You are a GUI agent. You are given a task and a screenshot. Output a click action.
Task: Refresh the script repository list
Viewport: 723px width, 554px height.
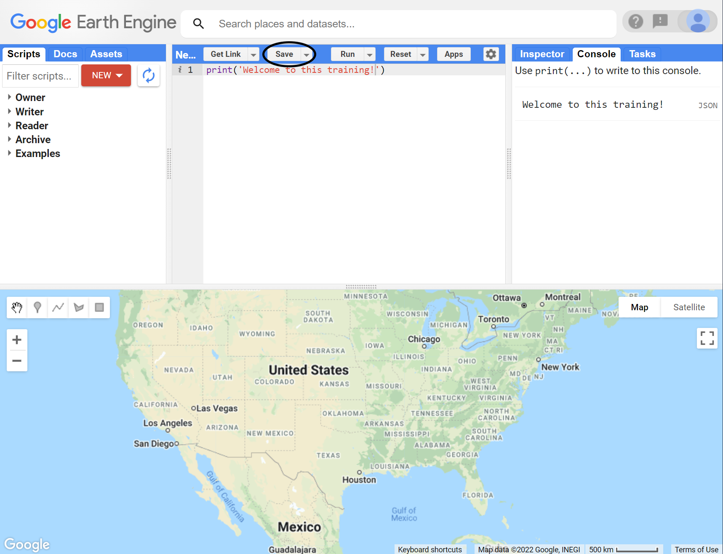pos(149,76)
